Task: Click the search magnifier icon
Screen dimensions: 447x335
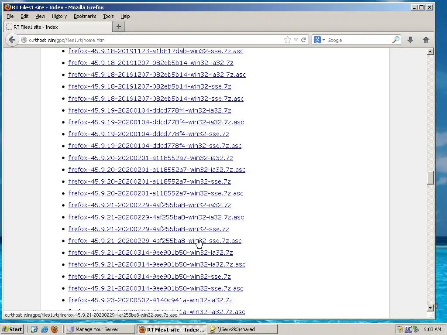Action: coord(395,40)
